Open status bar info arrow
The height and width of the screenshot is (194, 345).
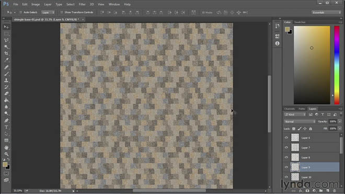click(x=74, y=191)
